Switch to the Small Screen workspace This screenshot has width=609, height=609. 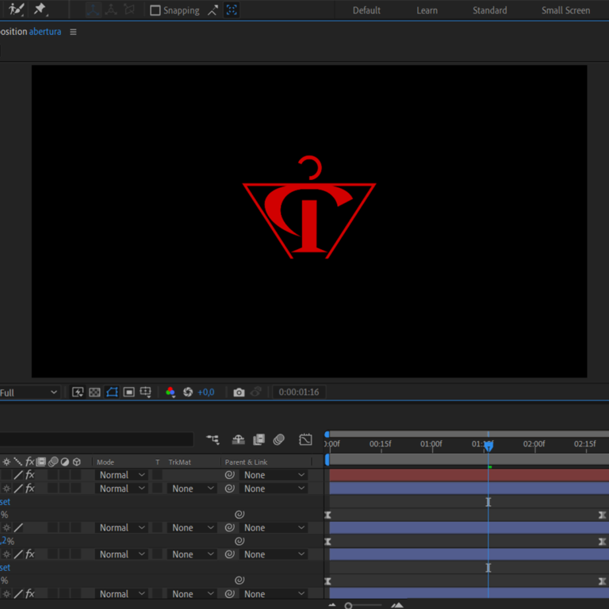(565, 10)
